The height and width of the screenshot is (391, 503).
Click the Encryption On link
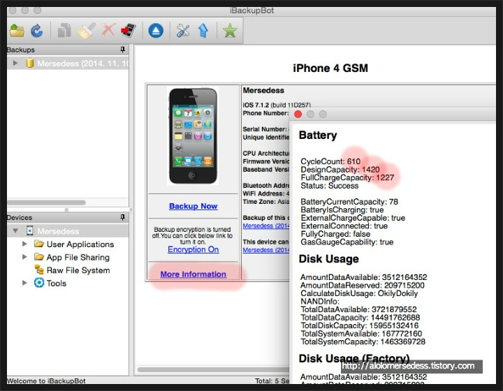click(194, 249)
